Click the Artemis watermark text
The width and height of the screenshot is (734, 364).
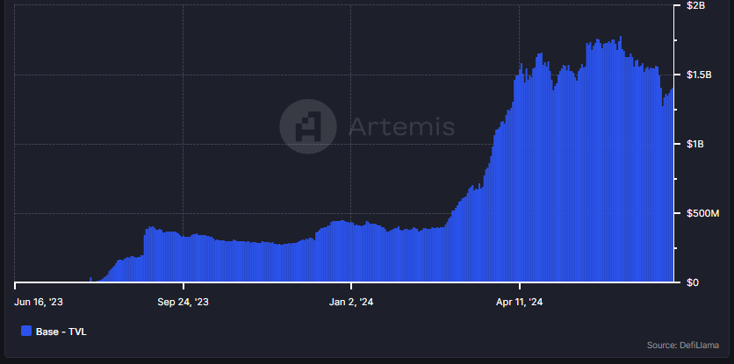[x=402, y=127]
